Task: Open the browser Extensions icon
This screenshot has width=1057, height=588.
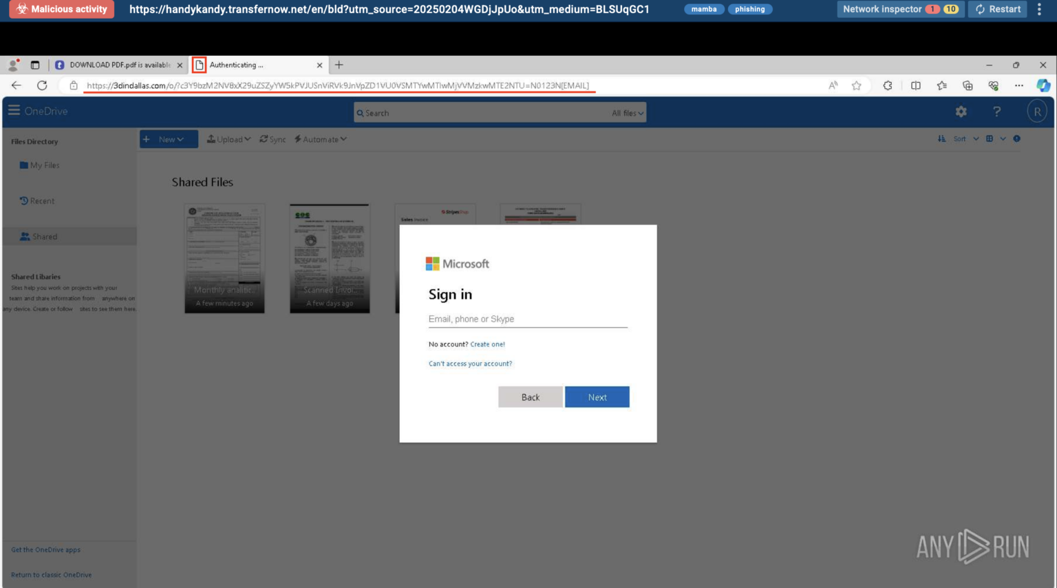Action: point(888,85)
